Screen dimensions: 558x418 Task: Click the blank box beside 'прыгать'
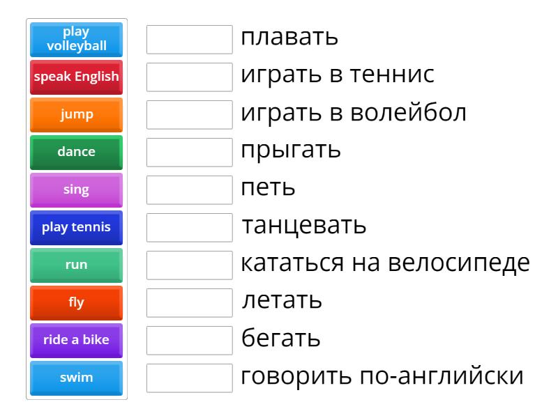click(x=190, y=152)
